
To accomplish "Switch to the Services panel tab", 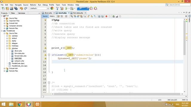I will pos(22,13).
